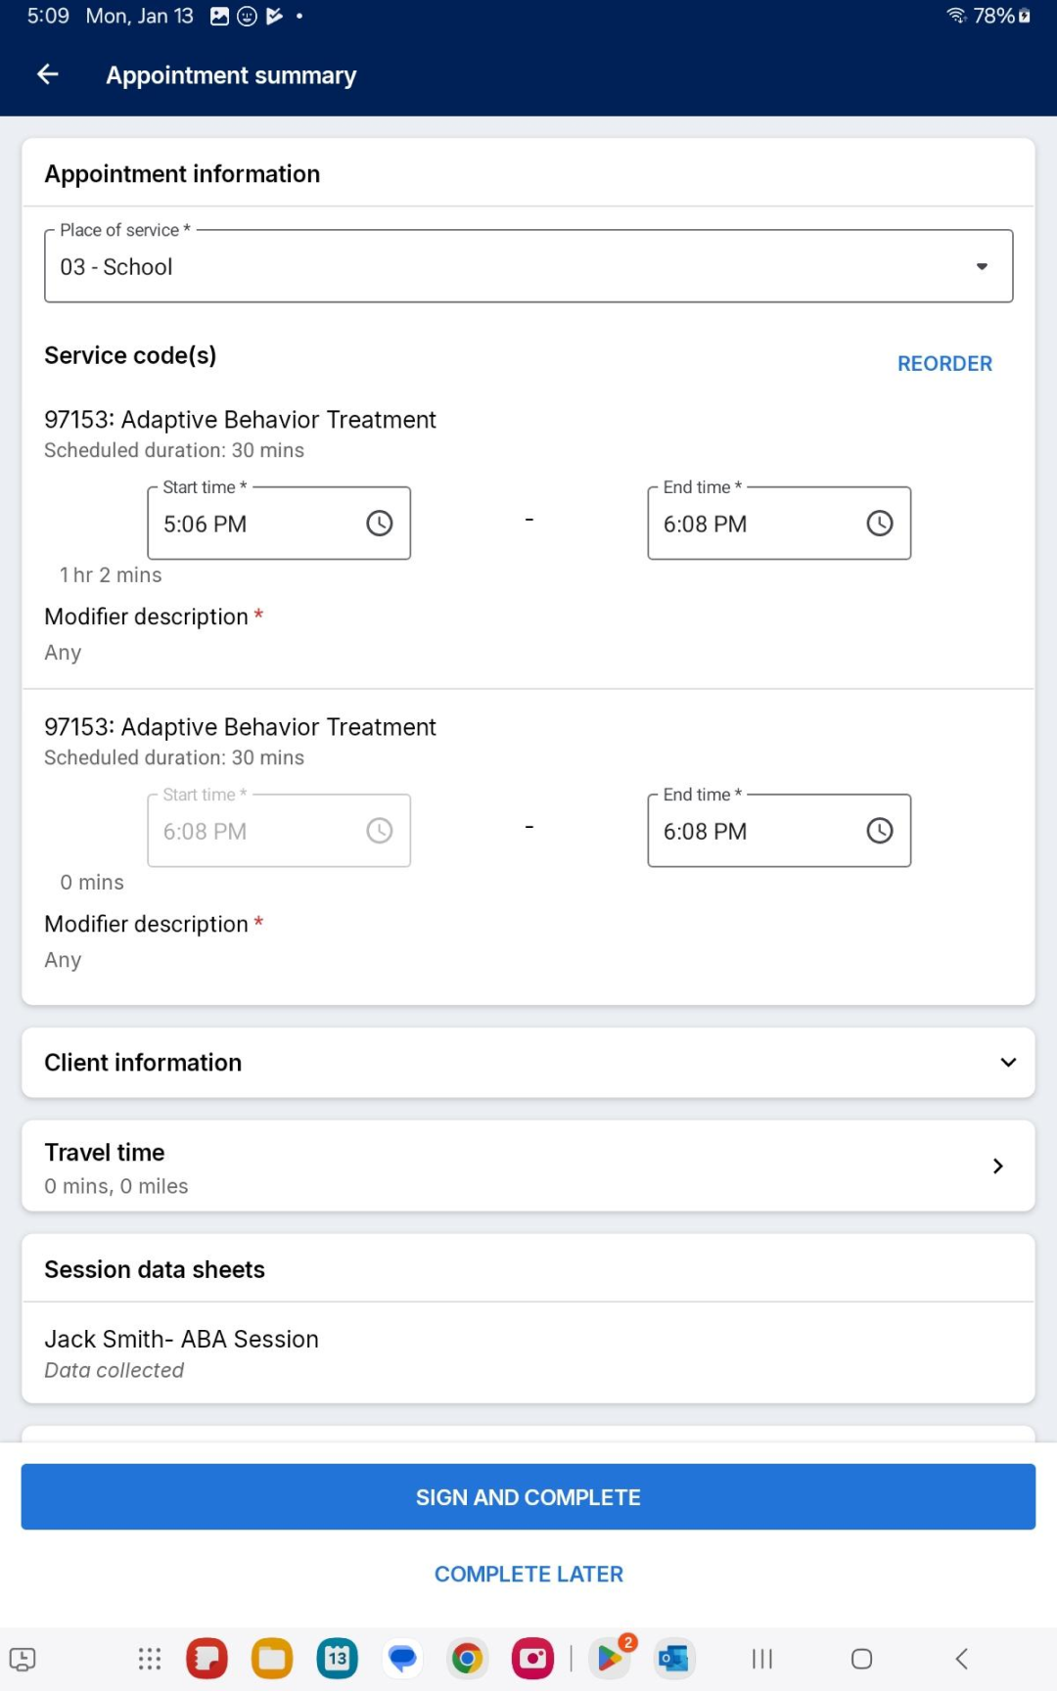Open clock picker for first Start time
Image resolution: width=1057 pixels, height=1691 pixels.
coord(379,524)
